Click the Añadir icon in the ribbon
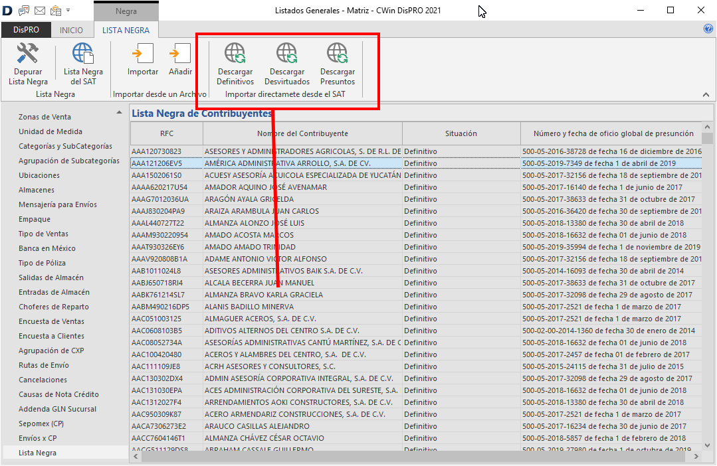717x466 pixels. tap(180, 54)
